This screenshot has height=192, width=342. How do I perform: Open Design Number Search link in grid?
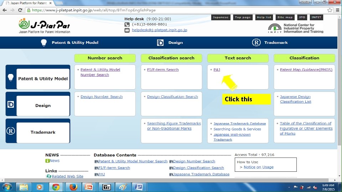pyautogui.click(x=102, y=97)
